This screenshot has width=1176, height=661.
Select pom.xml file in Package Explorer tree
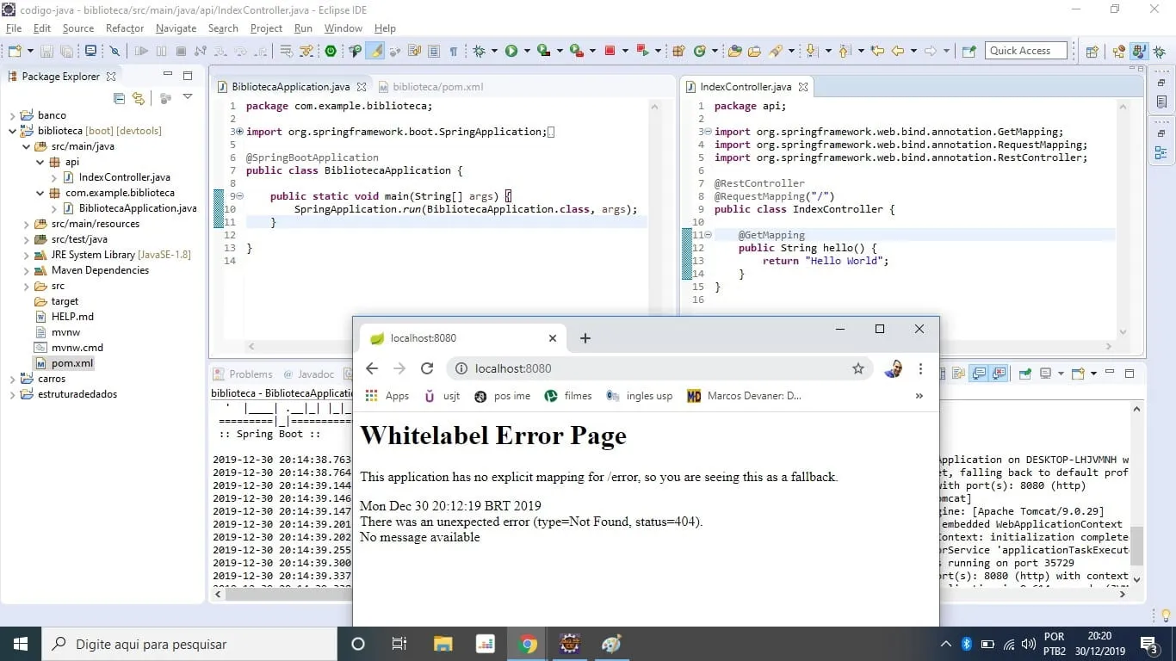tap(71, 363)
